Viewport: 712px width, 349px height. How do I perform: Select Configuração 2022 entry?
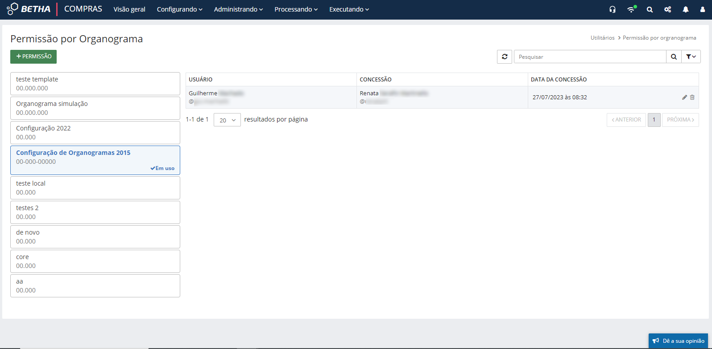pos(95,133)
